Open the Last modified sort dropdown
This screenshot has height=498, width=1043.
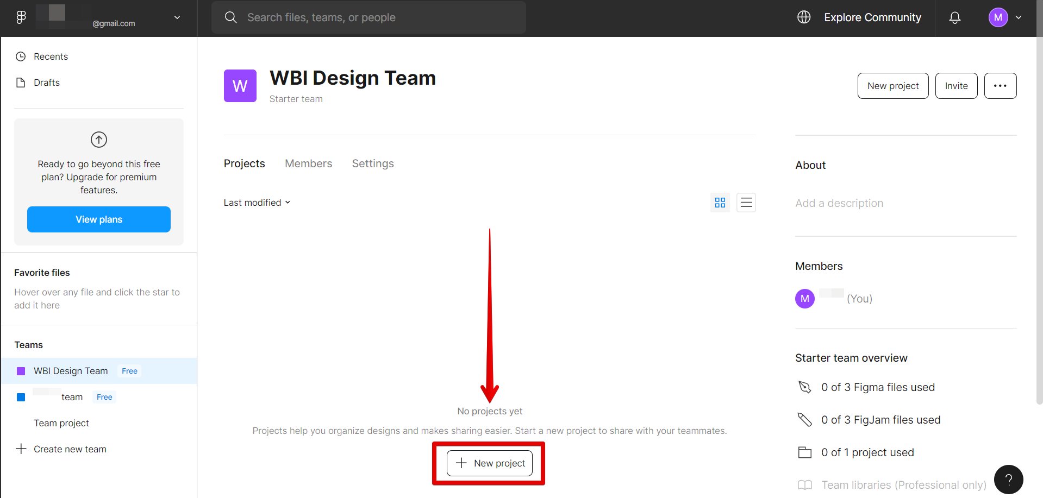(x=257, y=203)
